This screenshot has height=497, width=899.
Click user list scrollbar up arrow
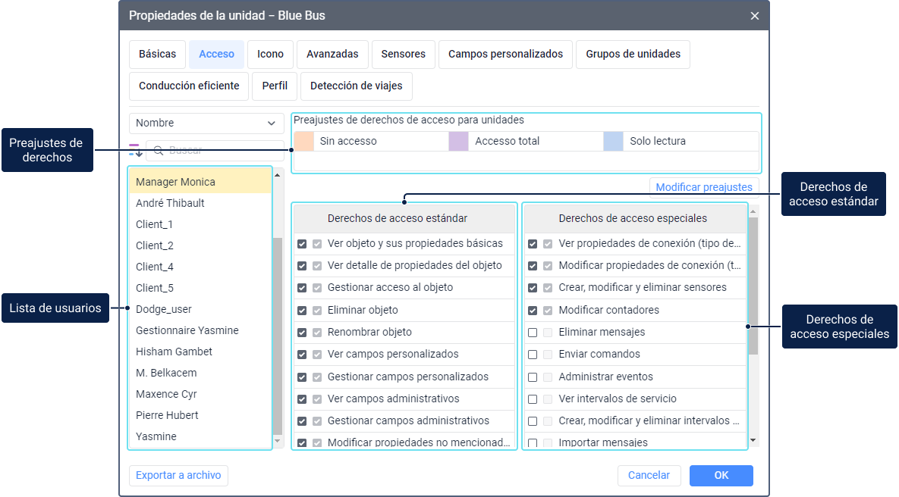pyautogui.click(x=278, y=175)
